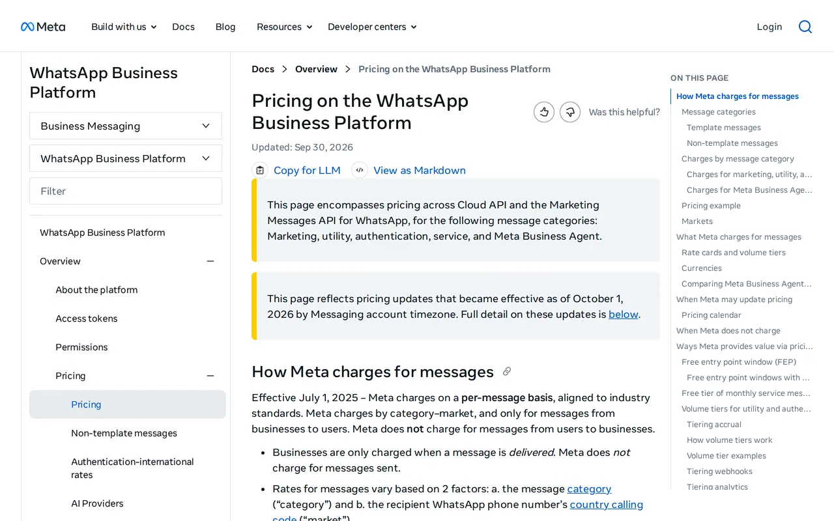Expand the Resources menu
834x521 pixels.
[285, 27]
